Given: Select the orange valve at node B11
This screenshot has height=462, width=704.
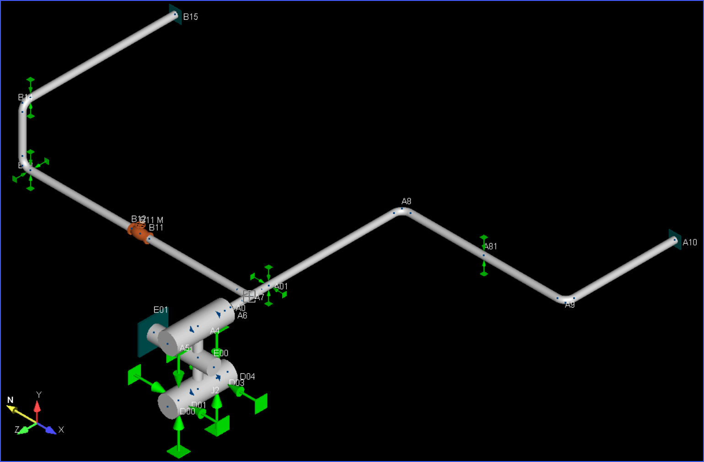Looking at the screenshot, I should coord(140,233).
